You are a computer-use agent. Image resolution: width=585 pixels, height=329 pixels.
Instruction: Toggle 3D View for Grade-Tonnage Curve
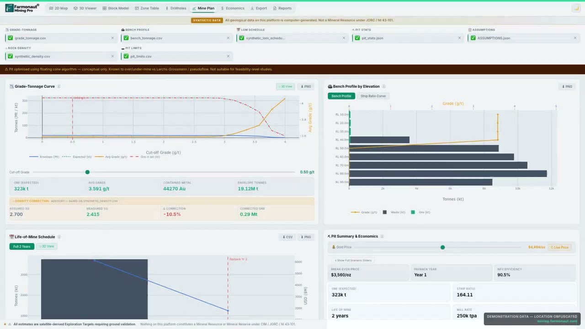[x=285, y=86]
